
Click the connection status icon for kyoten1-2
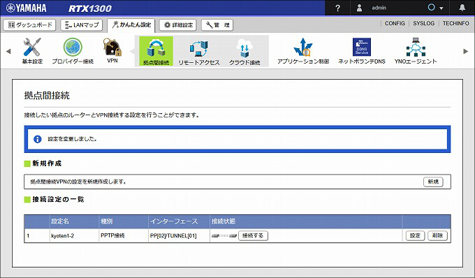click(224, 235)
